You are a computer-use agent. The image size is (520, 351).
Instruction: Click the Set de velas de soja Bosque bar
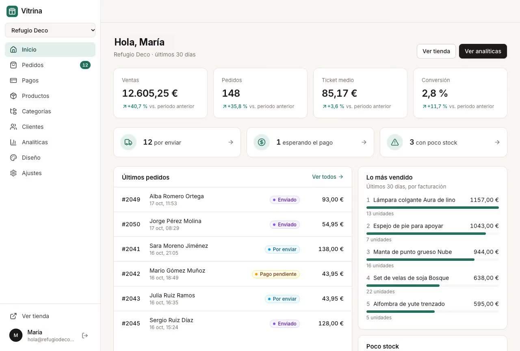click(433, 286)
